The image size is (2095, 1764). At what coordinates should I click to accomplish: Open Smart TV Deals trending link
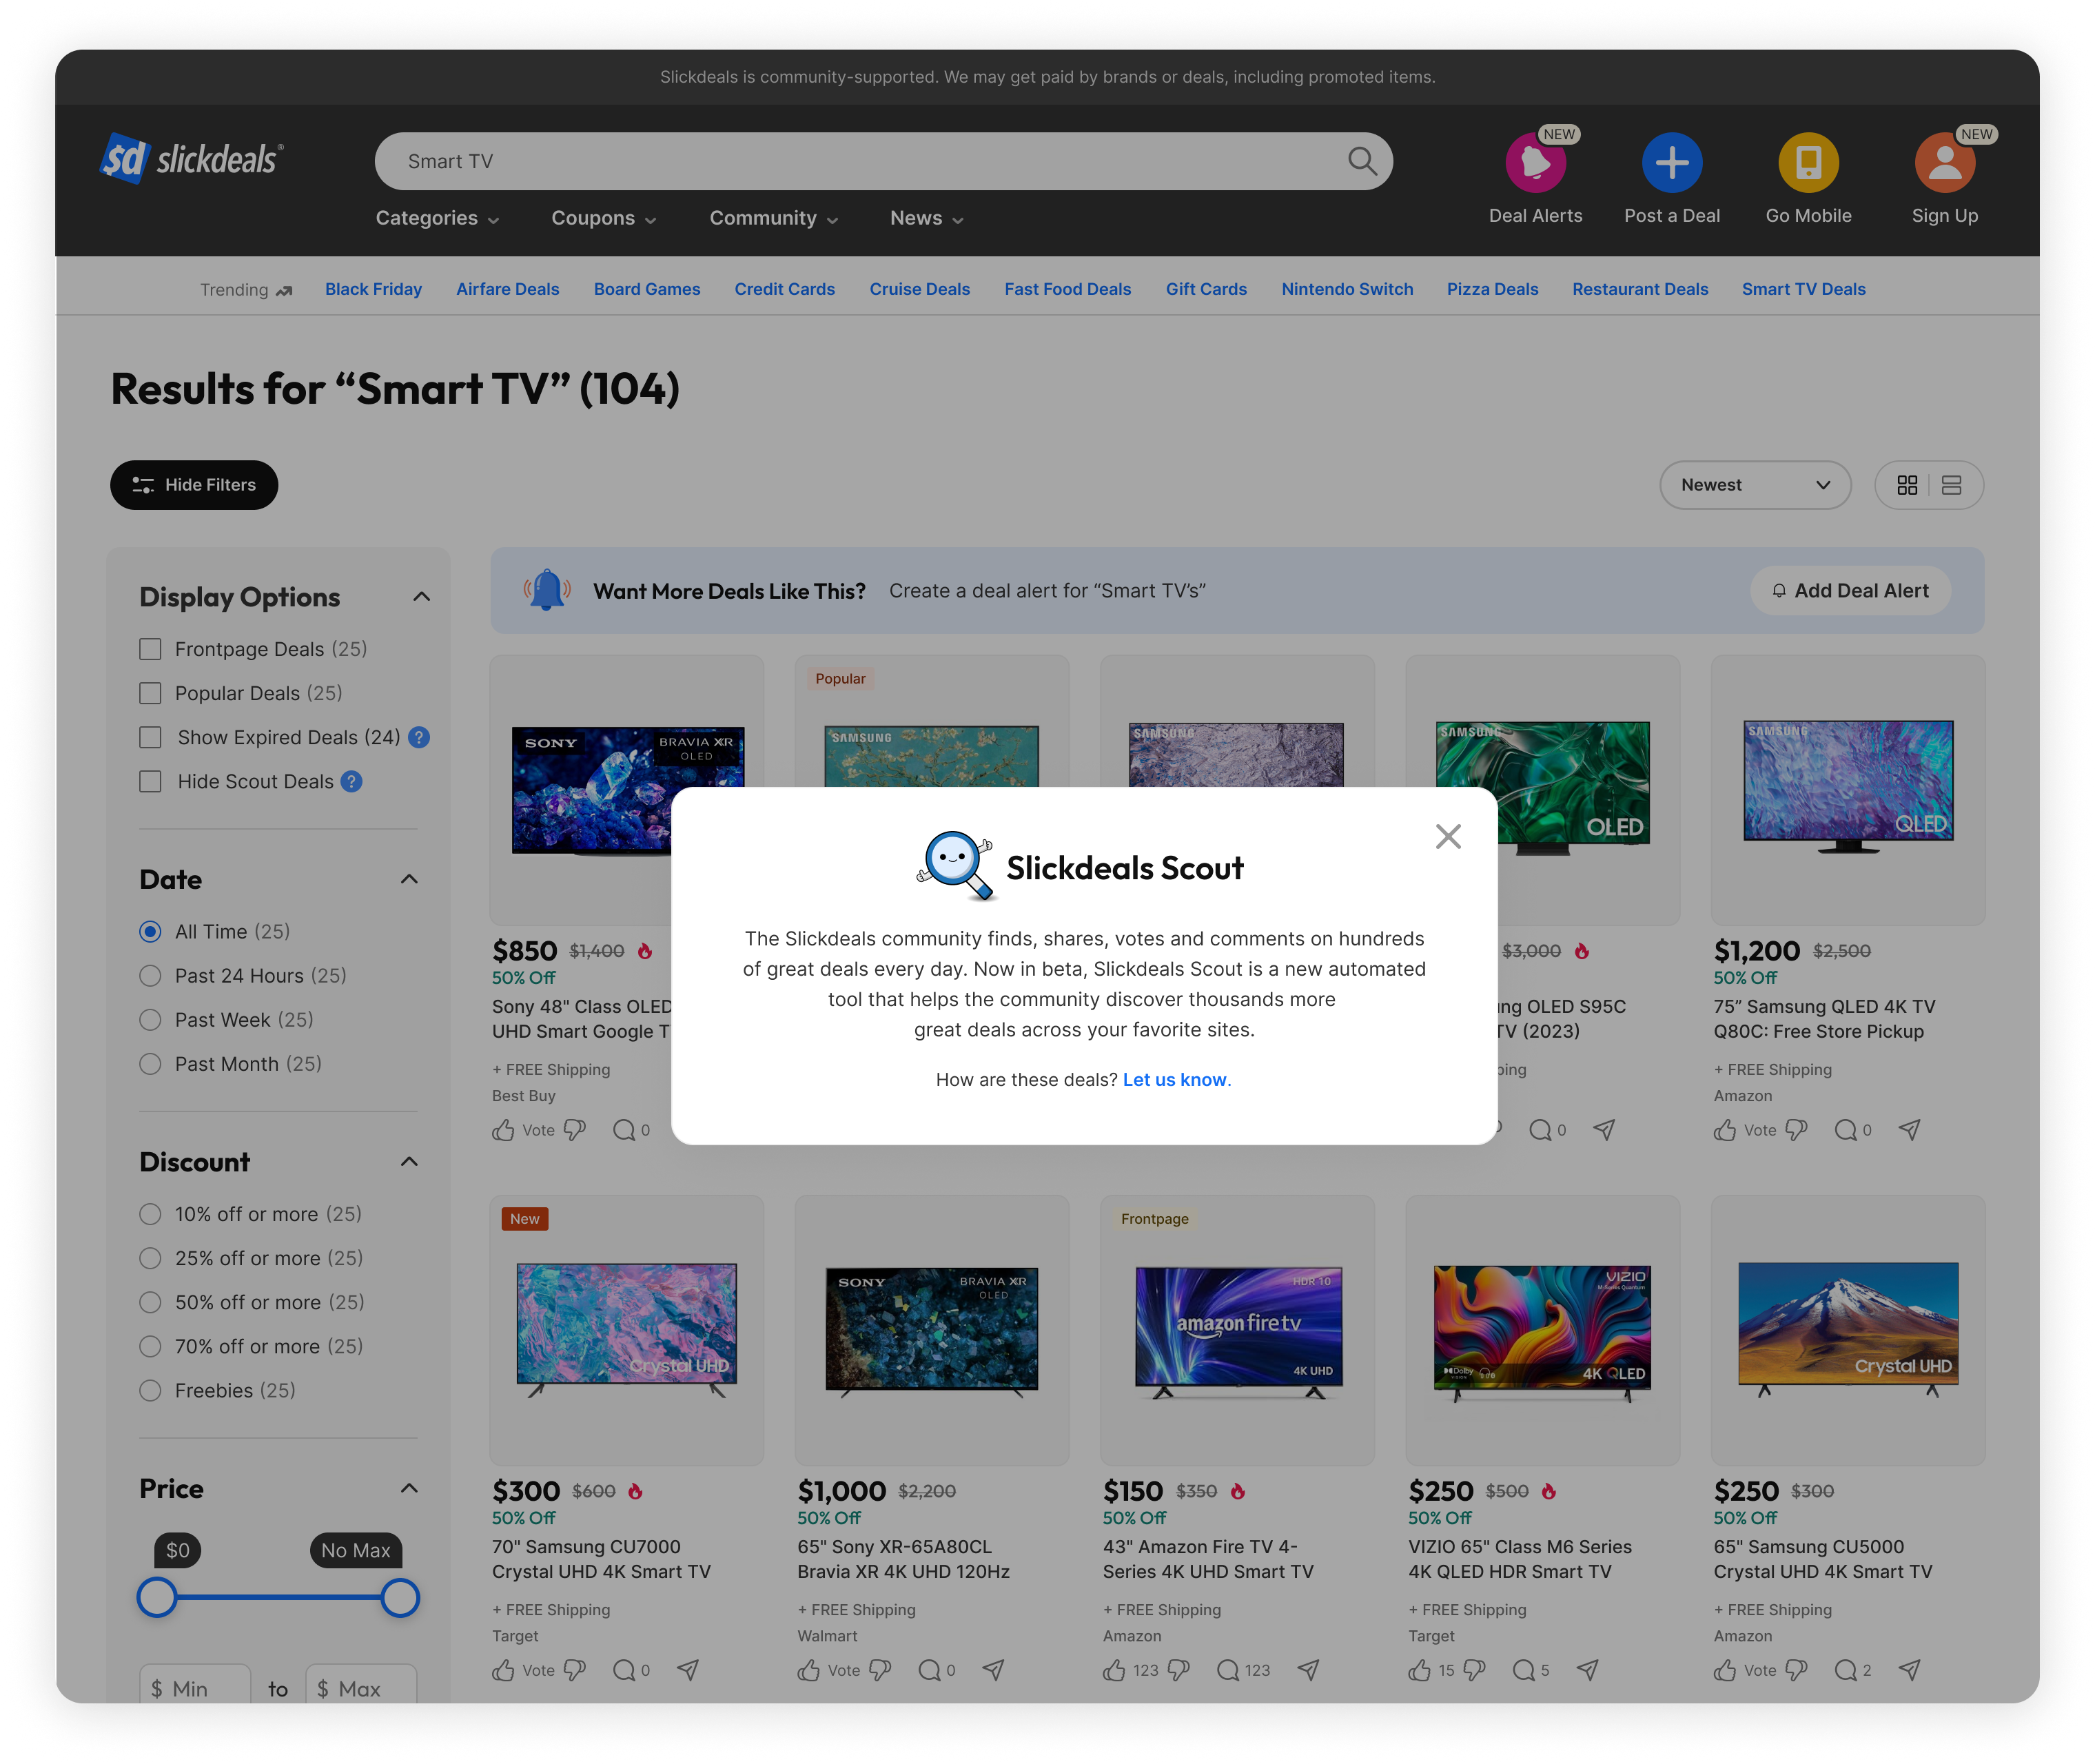tap(1803, 289)
